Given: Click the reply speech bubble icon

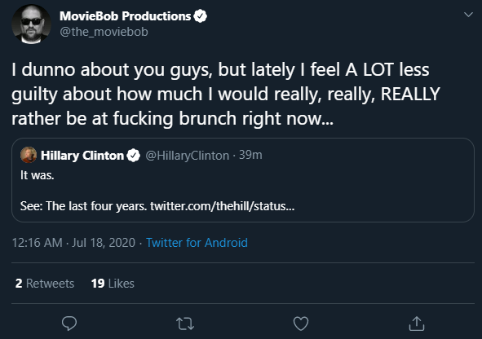Looking at the screenshot, I should (x=69, y=324).
